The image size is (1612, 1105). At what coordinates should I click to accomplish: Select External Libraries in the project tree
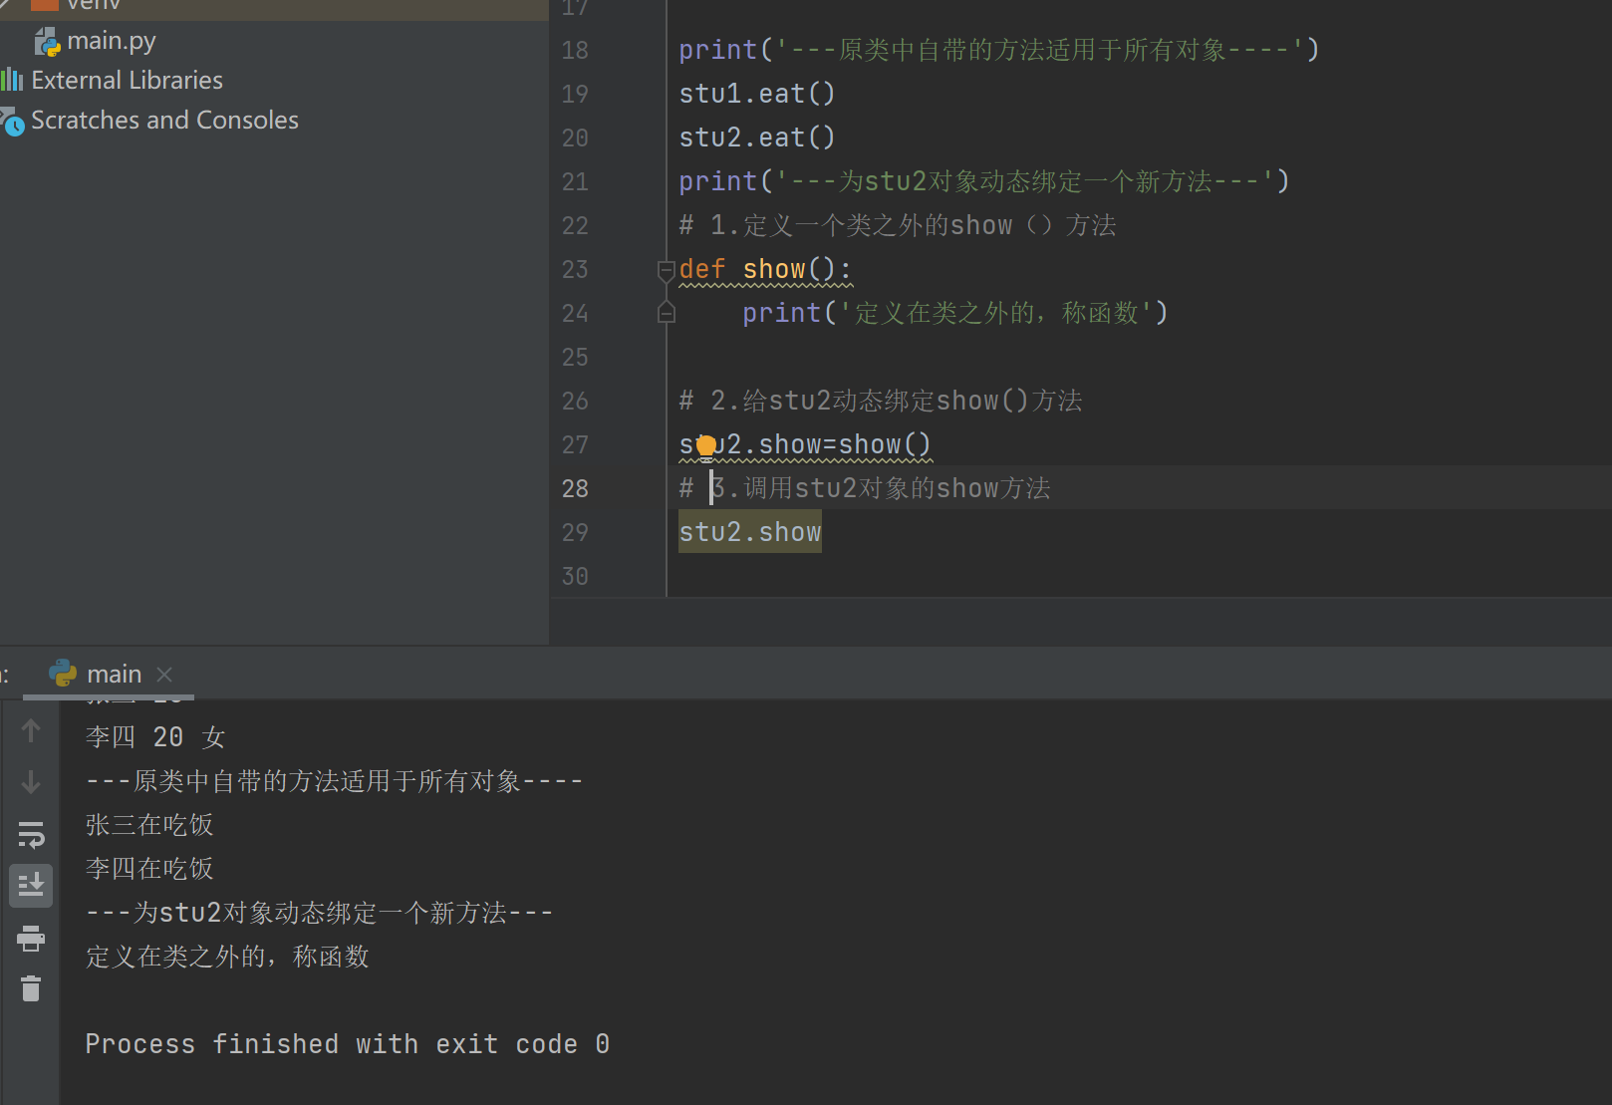click(127, 80)
